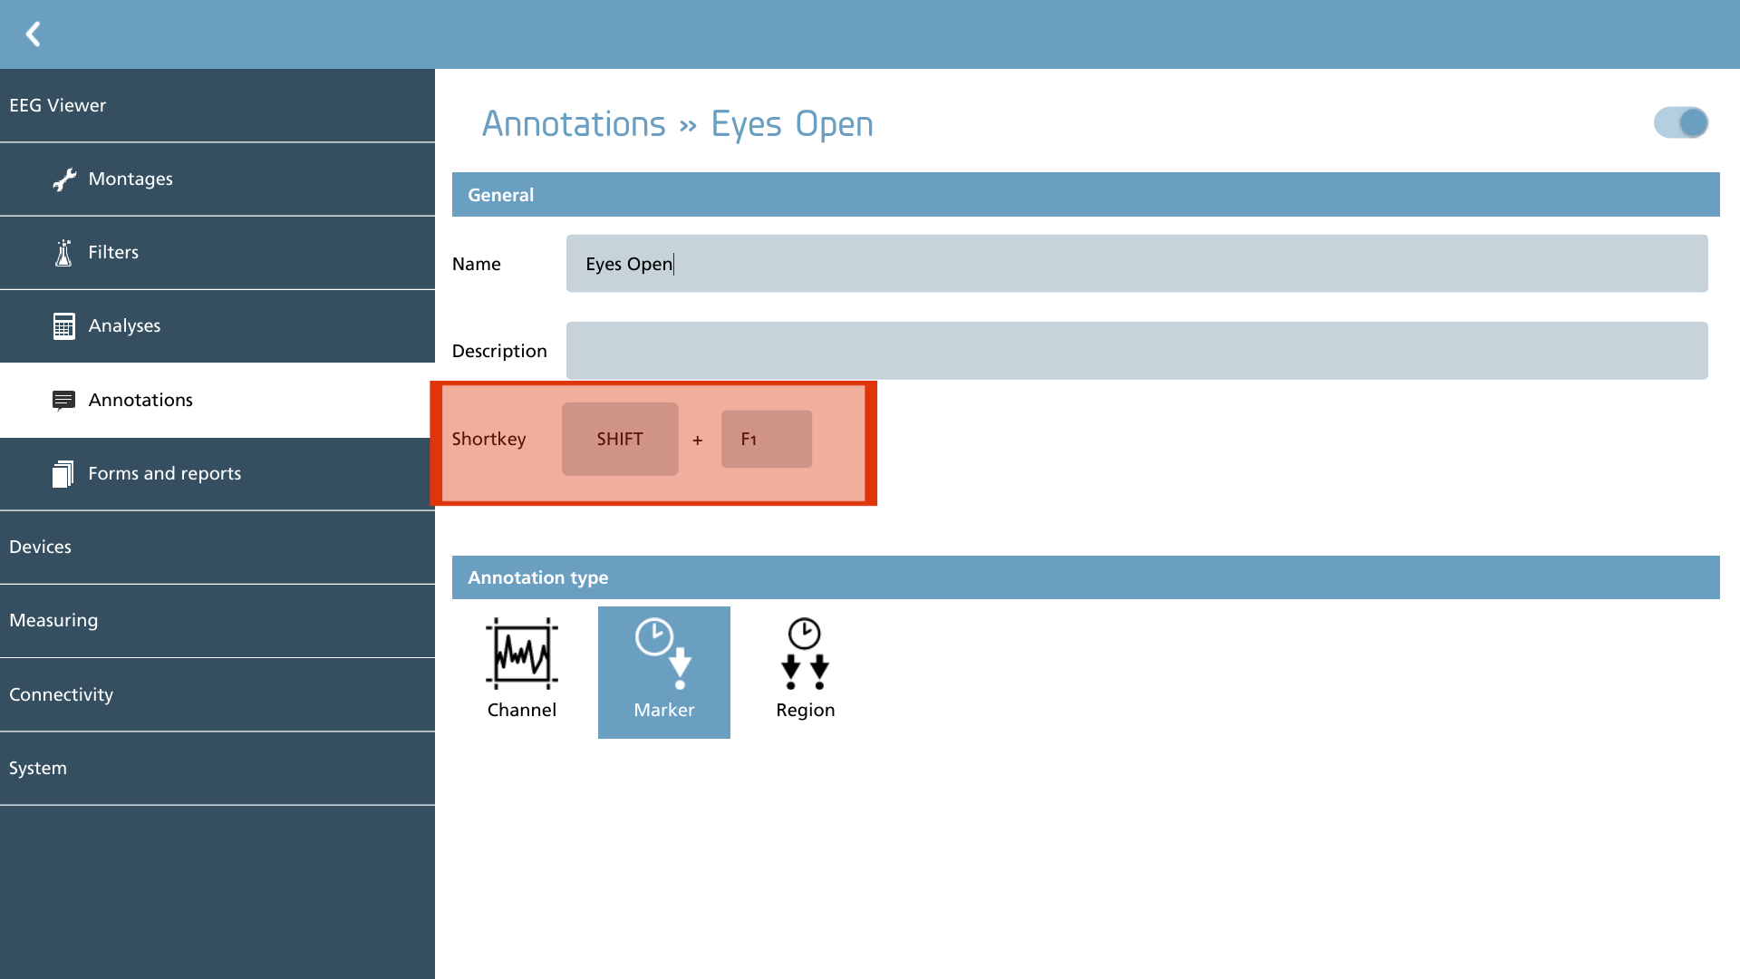Choose the Channel annotation type icon
Viewport: 1740px width, 979px height.
[522, 654]
